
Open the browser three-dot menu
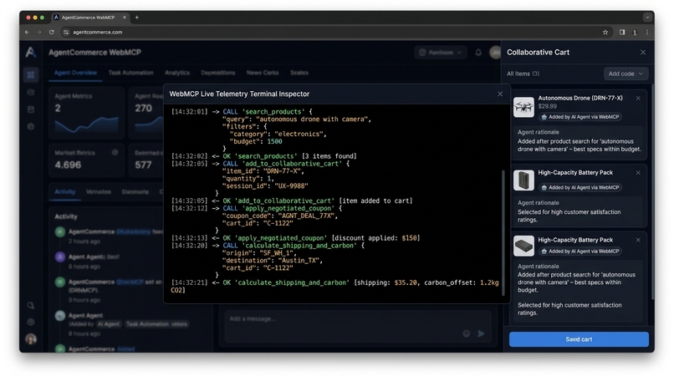point(647,33)
